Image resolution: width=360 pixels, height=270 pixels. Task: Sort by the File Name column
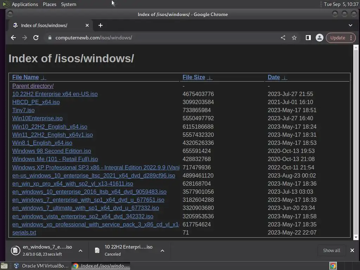[25, 77]
